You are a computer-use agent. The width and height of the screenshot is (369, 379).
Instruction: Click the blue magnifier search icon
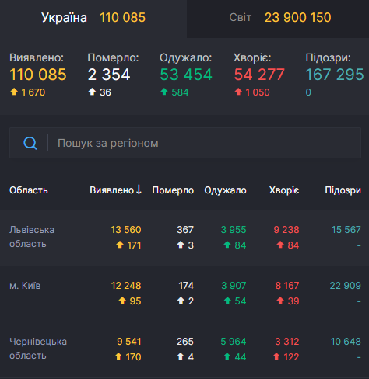tap(30, 143)
